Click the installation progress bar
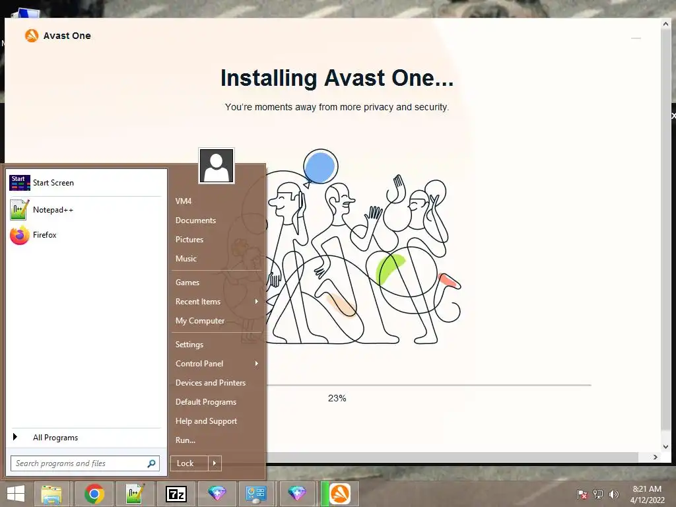 tap(428, 385)
